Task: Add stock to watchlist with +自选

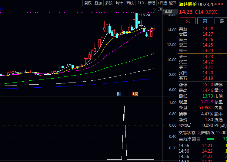Action: click(162, 3)
